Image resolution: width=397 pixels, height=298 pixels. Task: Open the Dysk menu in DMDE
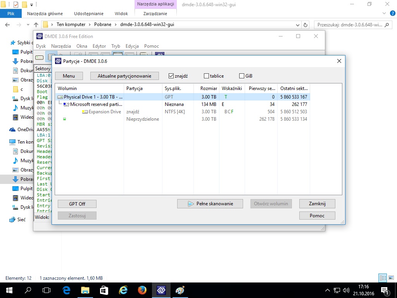tap(41, 46)
